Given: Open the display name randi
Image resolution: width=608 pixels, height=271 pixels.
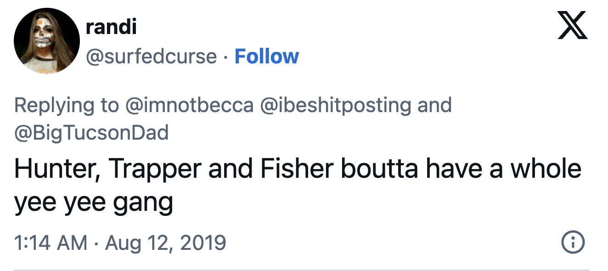Looking at the screenshot, I should click(111, 28).
